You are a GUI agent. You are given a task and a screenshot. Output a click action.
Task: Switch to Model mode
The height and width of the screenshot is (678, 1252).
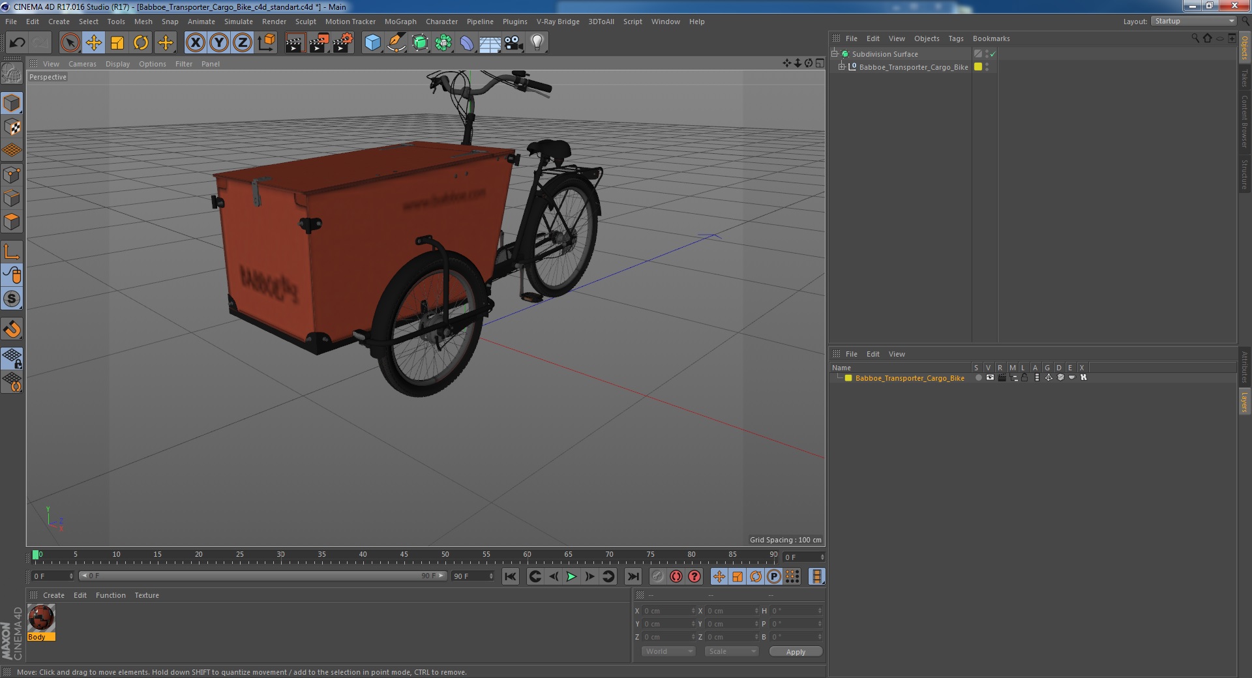tap(12, 103)
